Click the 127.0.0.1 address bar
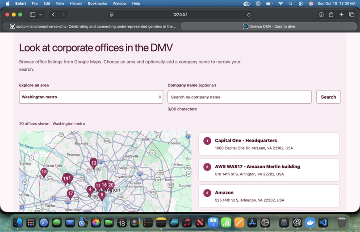The width and height of the screenshot is (360, 232). [180, 15]
